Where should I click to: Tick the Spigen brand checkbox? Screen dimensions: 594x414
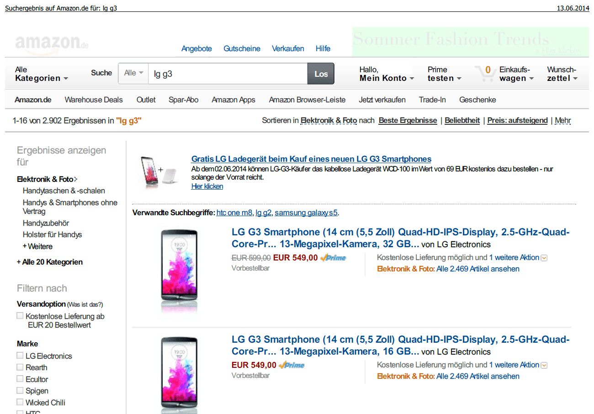click(20, 390)
